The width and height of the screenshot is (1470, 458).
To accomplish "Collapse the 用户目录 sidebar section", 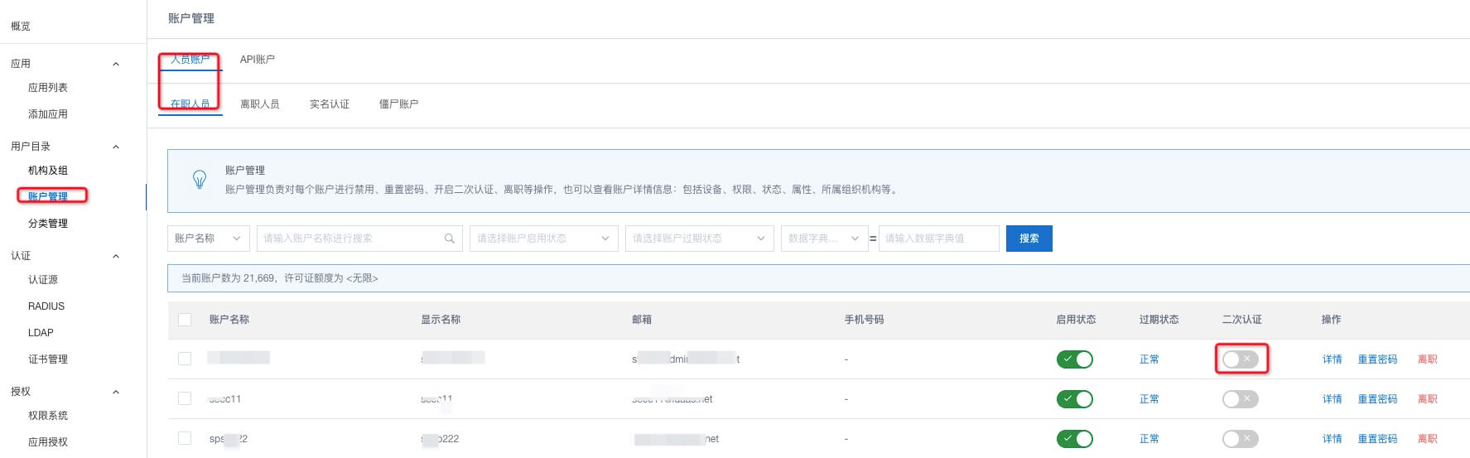I will tap(116, 147).
